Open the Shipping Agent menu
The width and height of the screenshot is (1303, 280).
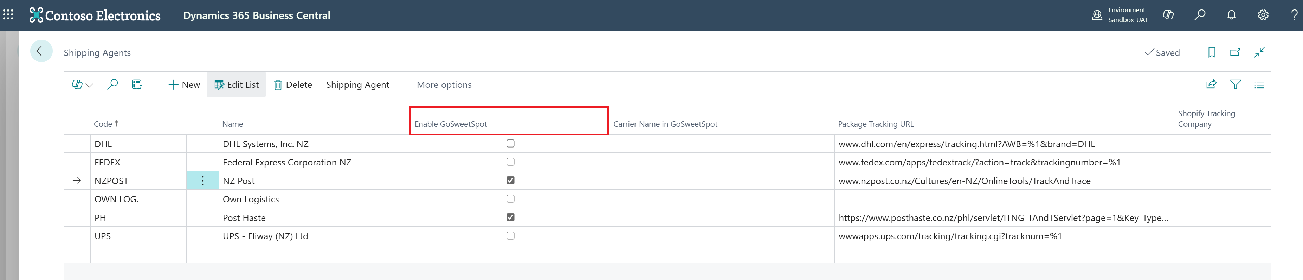tap(357, 84)
